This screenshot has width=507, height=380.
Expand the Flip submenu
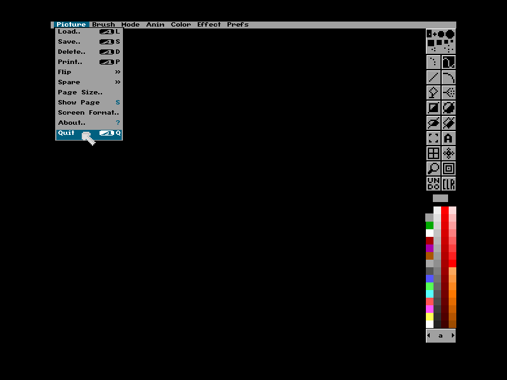pos(89,72)
